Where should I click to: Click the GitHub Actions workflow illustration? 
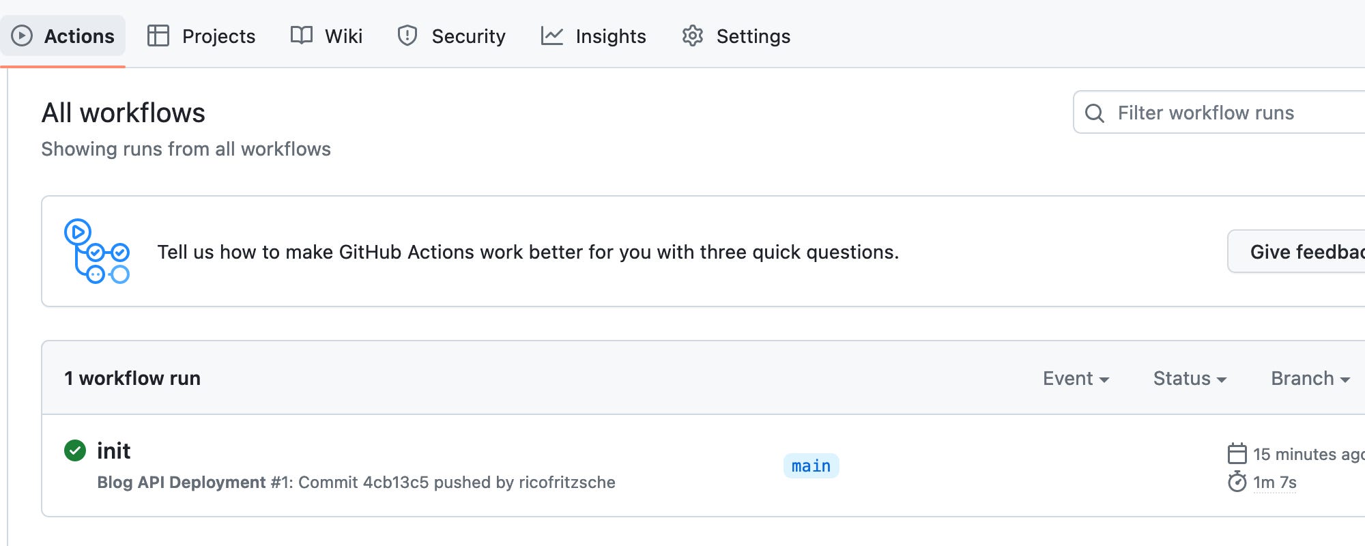(97, 251)
